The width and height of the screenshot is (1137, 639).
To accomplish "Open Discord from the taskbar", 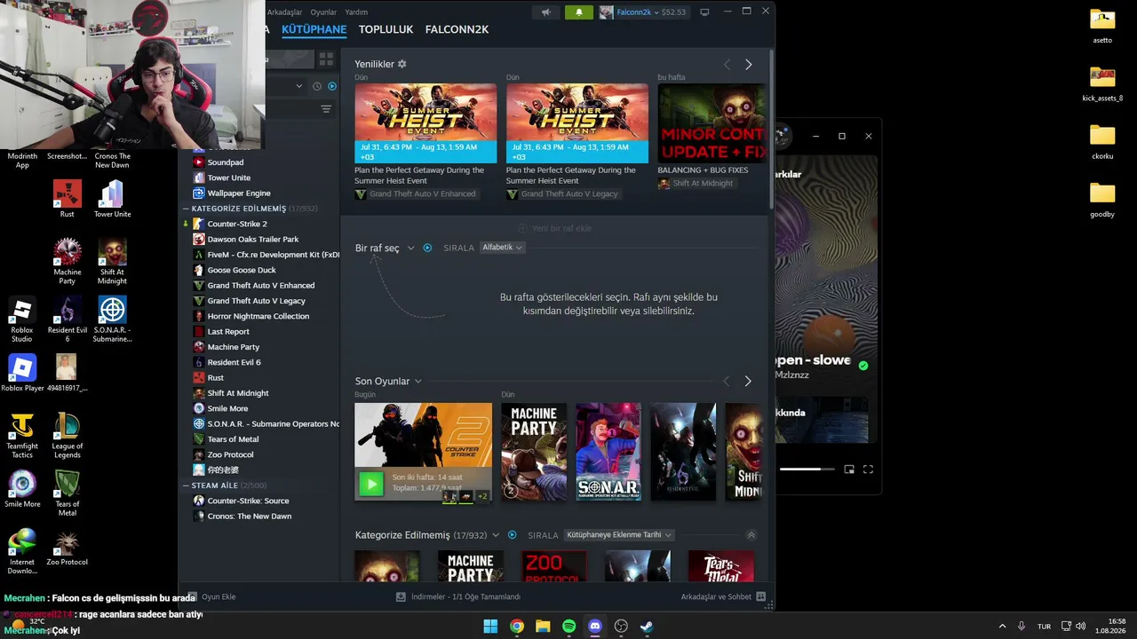I will [x=595, y=627].
